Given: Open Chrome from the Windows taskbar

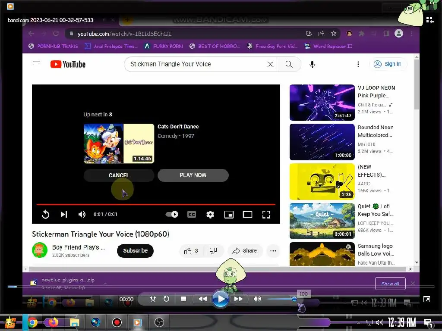Looking at the screenshot, I should point(32,322).
